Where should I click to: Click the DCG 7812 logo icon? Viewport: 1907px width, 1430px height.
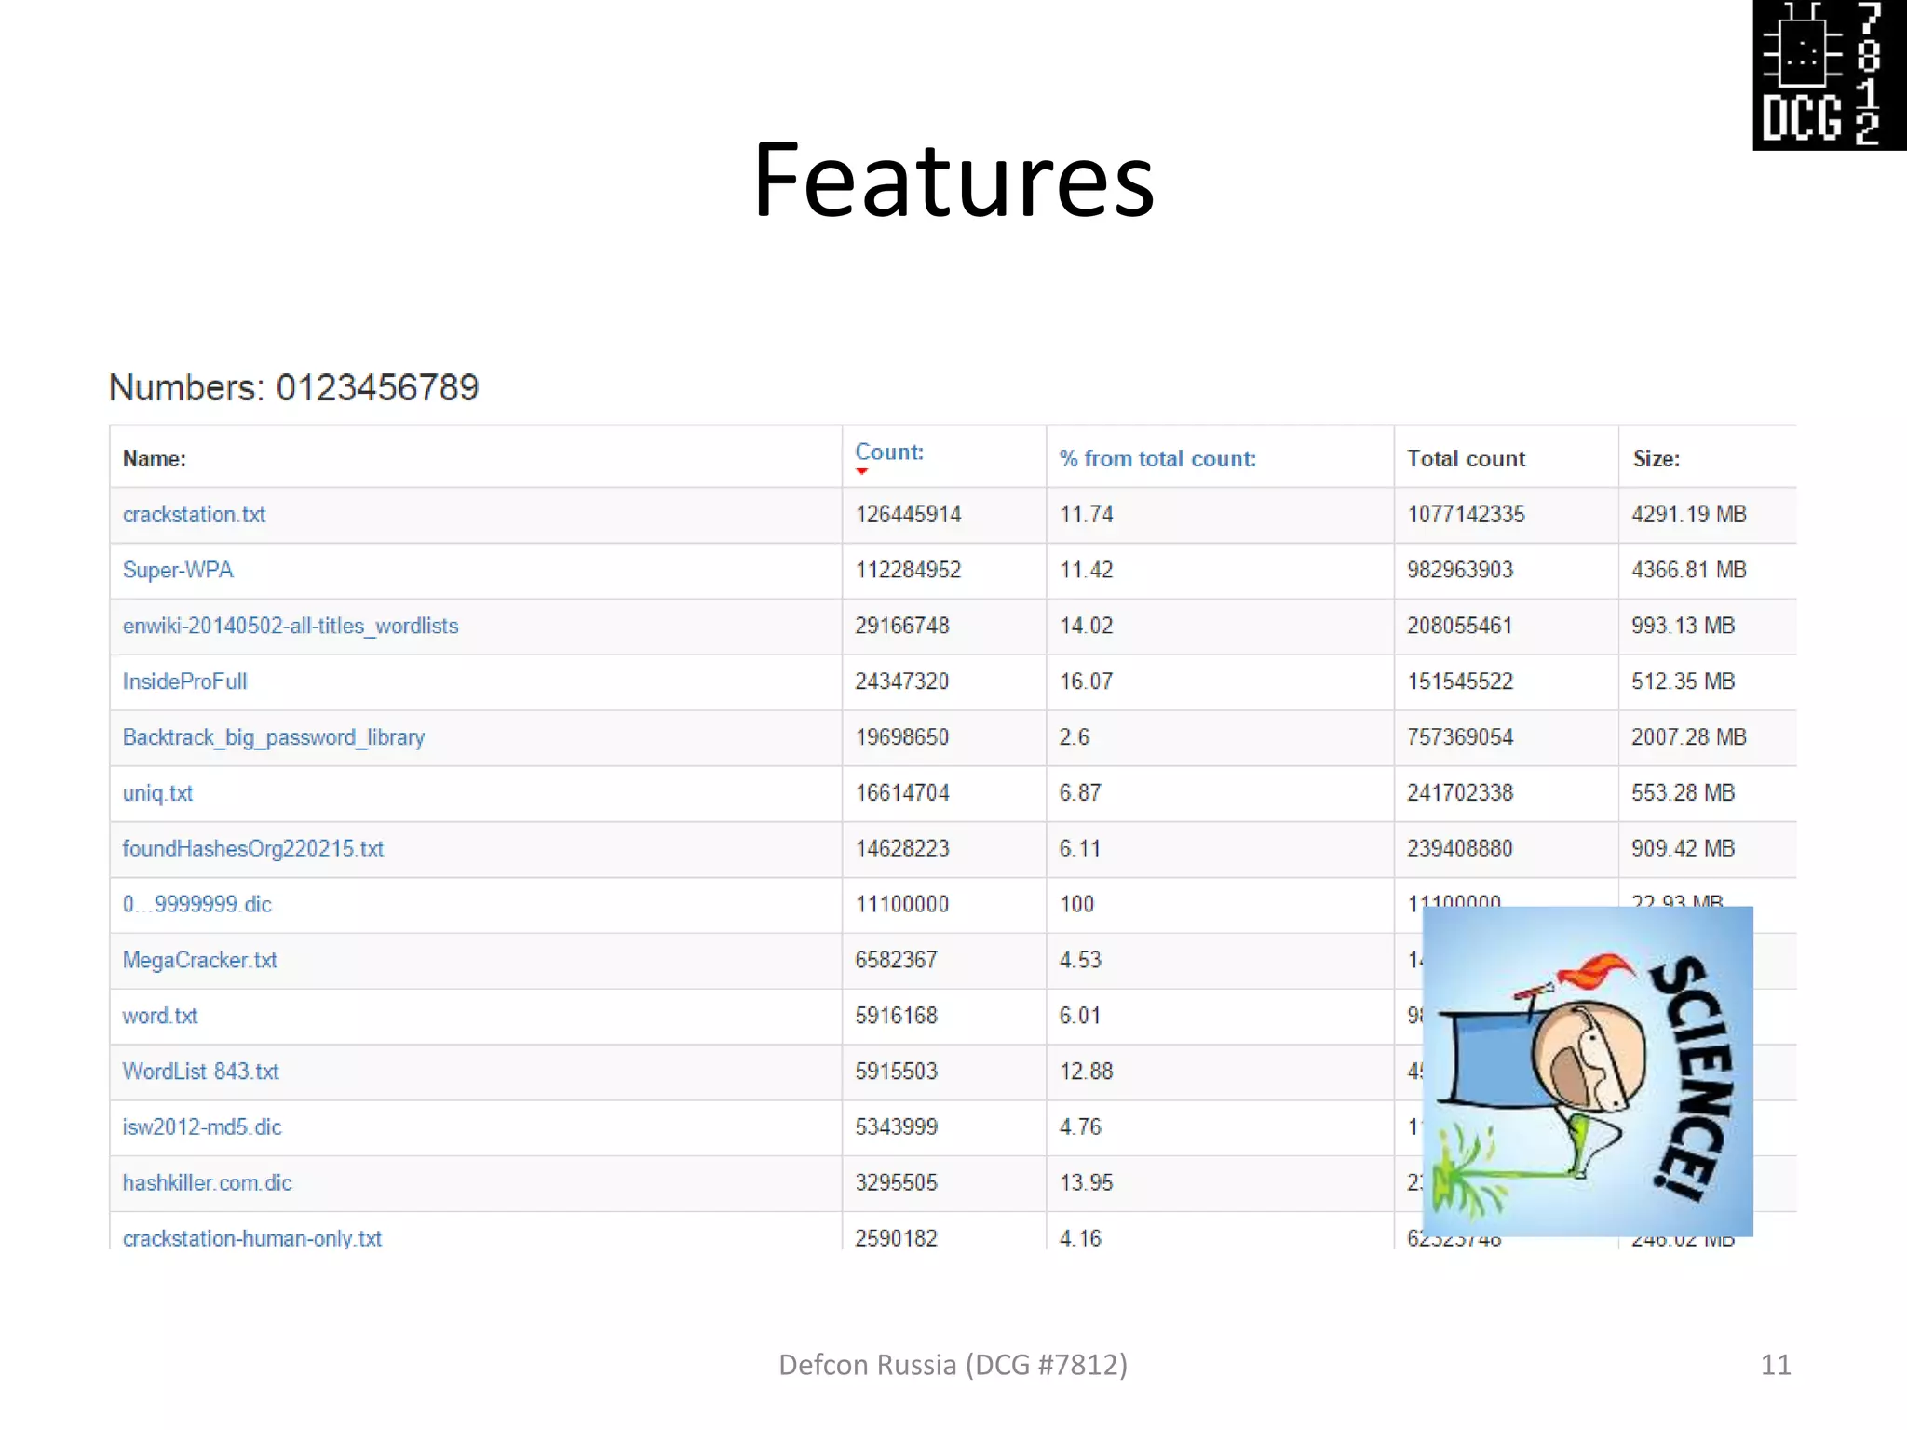[1829, 74]
